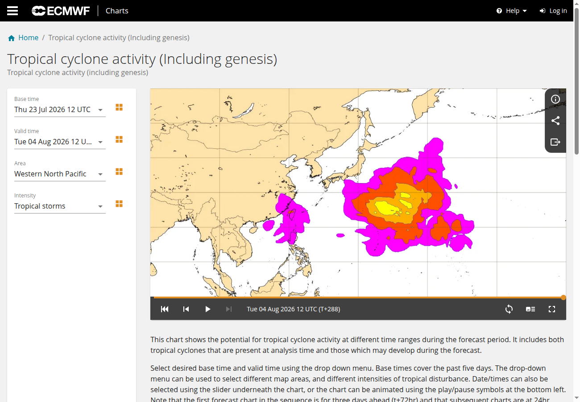Open the Help menu
Viewport: 580px width, 402px height.
click(512, 11)
